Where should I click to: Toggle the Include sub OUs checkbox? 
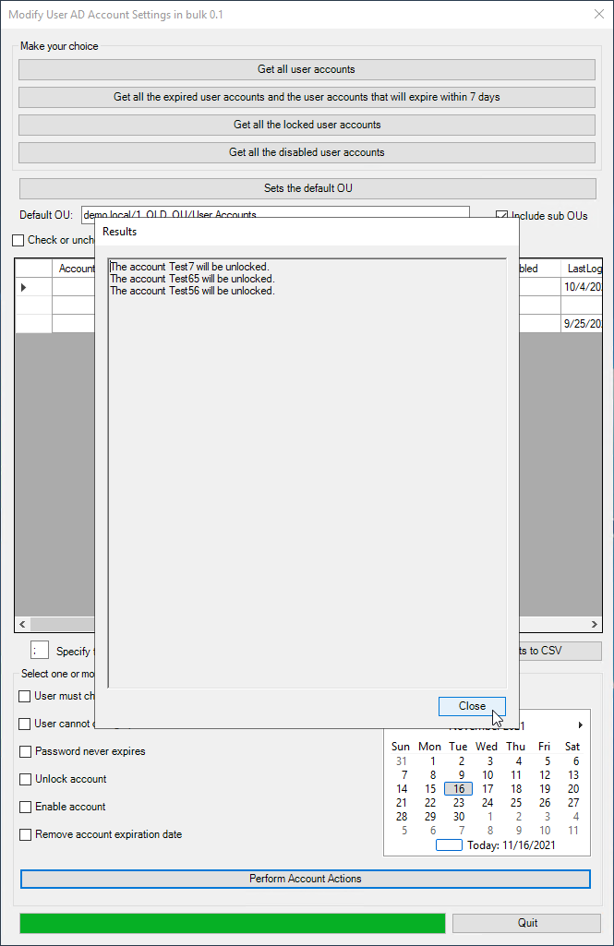[502, 216]
